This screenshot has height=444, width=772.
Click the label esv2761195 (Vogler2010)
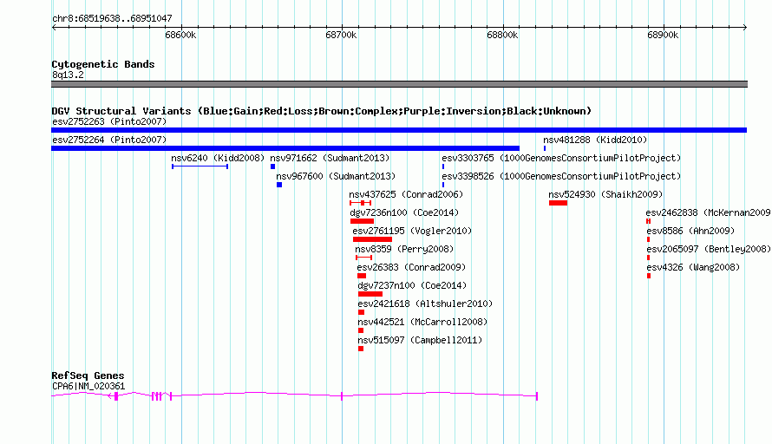tap(412, 231)
